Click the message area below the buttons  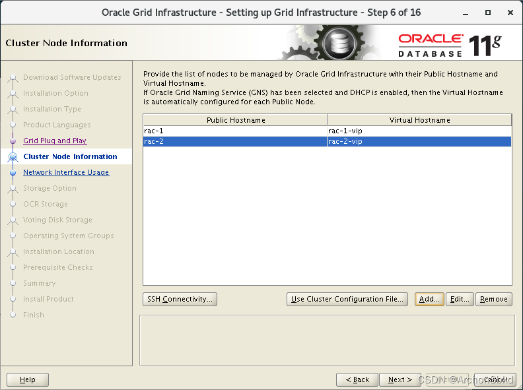(x=328, y=341)
